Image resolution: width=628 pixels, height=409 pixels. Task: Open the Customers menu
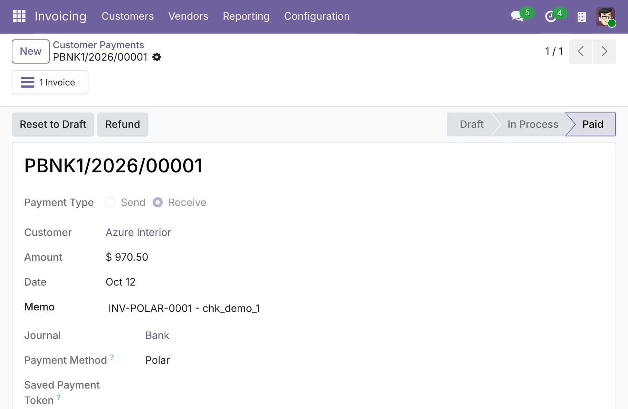click(128, 16)
